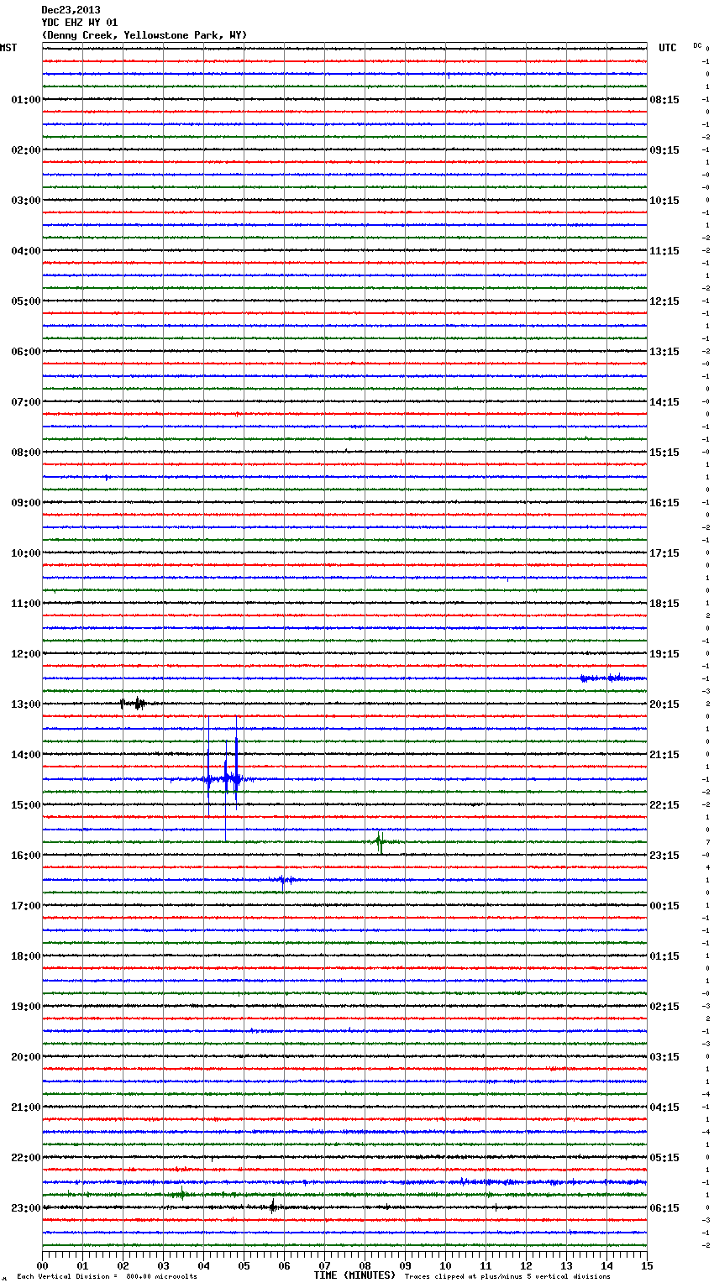Screen dimensions: 714x1288
Task: Click the 02:15 UTC time label
Action: pos(664,1007)
